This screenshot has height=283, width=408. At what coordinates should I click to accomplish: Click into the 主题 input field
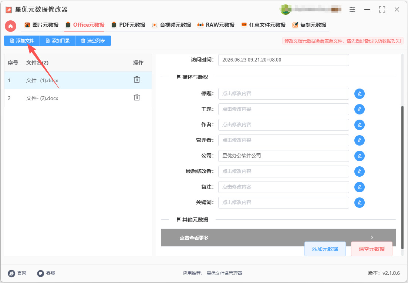click(x=284, y=109)
